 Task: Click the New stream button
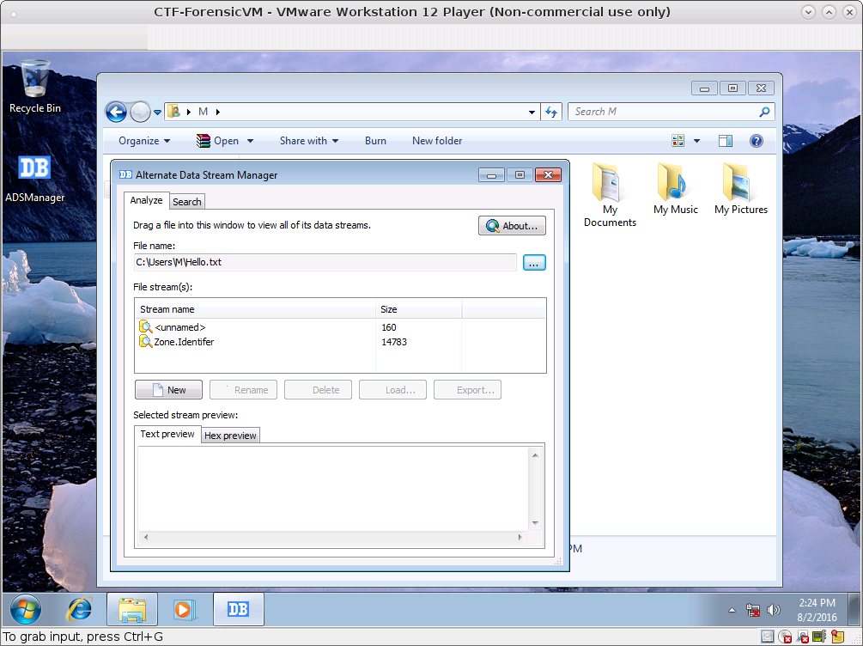[x=168, y=390]
